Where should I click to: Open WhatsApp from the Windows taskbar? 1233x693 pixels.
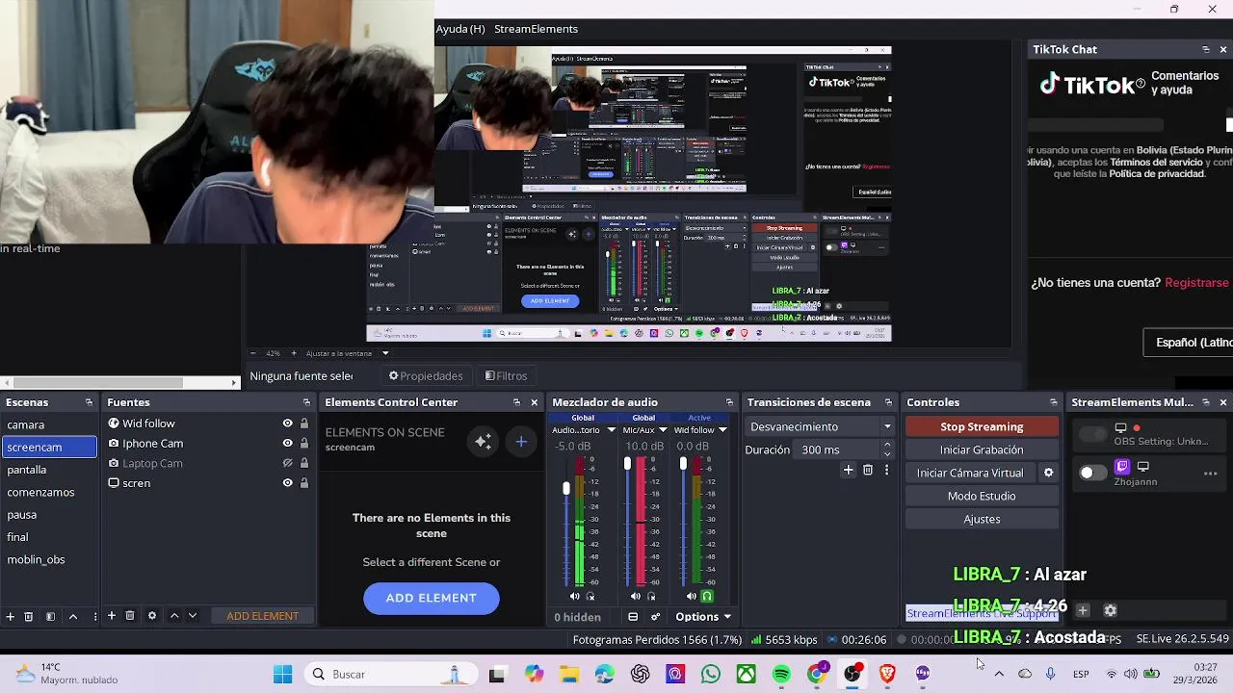click(711, 675)
